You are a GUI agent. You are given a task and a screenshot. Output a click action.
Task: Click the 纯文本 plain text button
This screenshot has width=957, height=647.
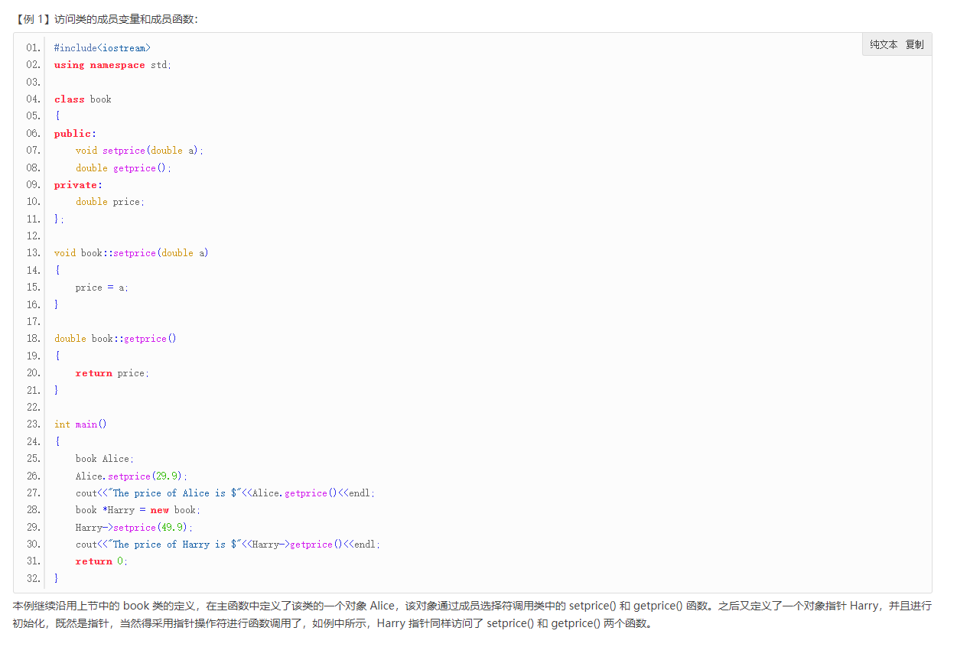click(884, 44)
